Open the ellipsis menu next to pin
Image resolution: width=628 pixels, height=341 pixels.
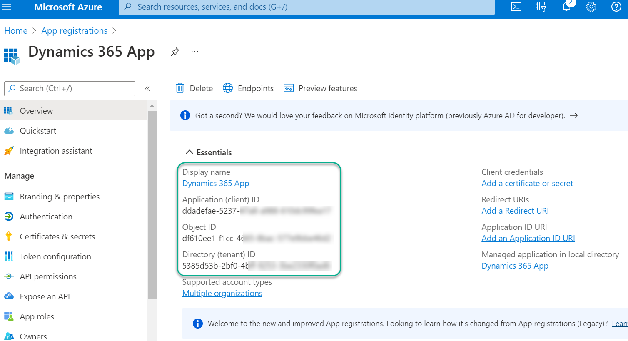pyautogui.click(x=194, y=52)
